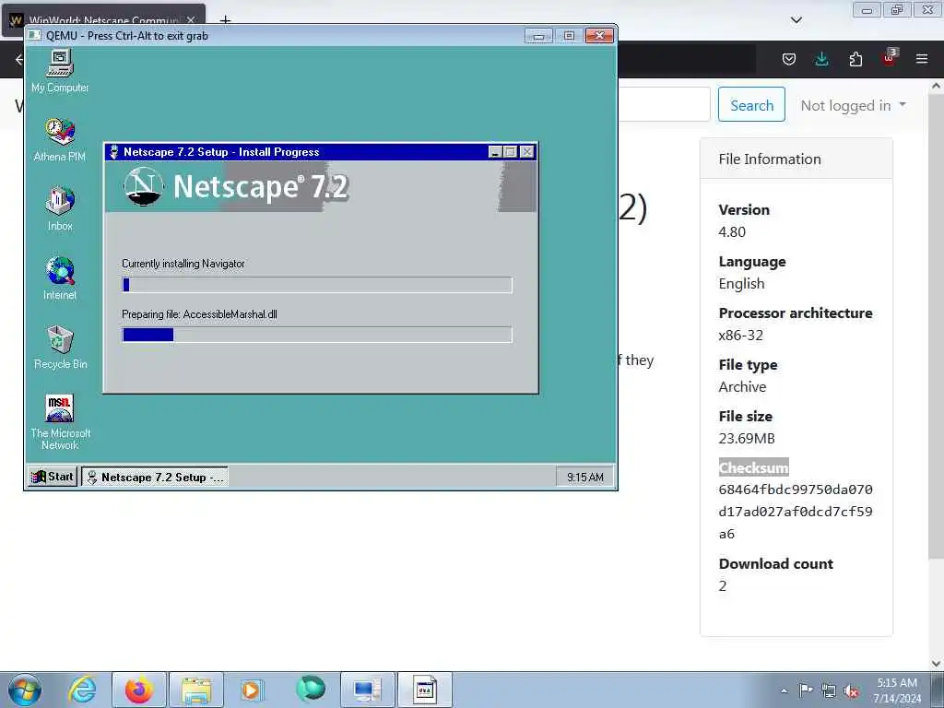The height and width of the screenshot is (708, 944).
Task: Open the Athena PIM desktop icon
Action: 60,140
